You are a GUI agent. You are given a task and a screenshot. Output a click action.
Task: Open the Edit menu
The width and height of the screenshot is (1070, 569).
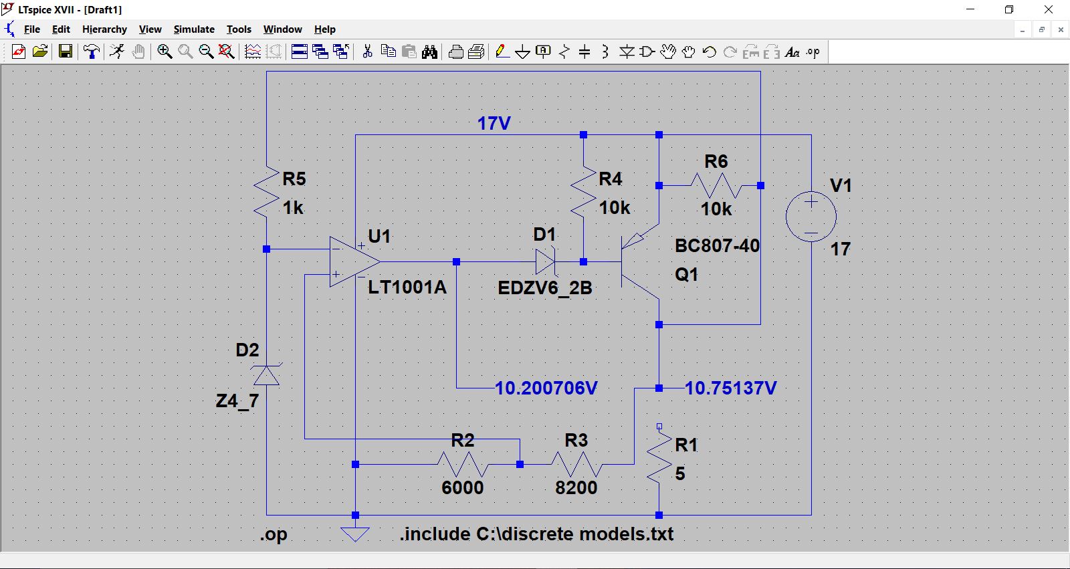click(61, 29)
